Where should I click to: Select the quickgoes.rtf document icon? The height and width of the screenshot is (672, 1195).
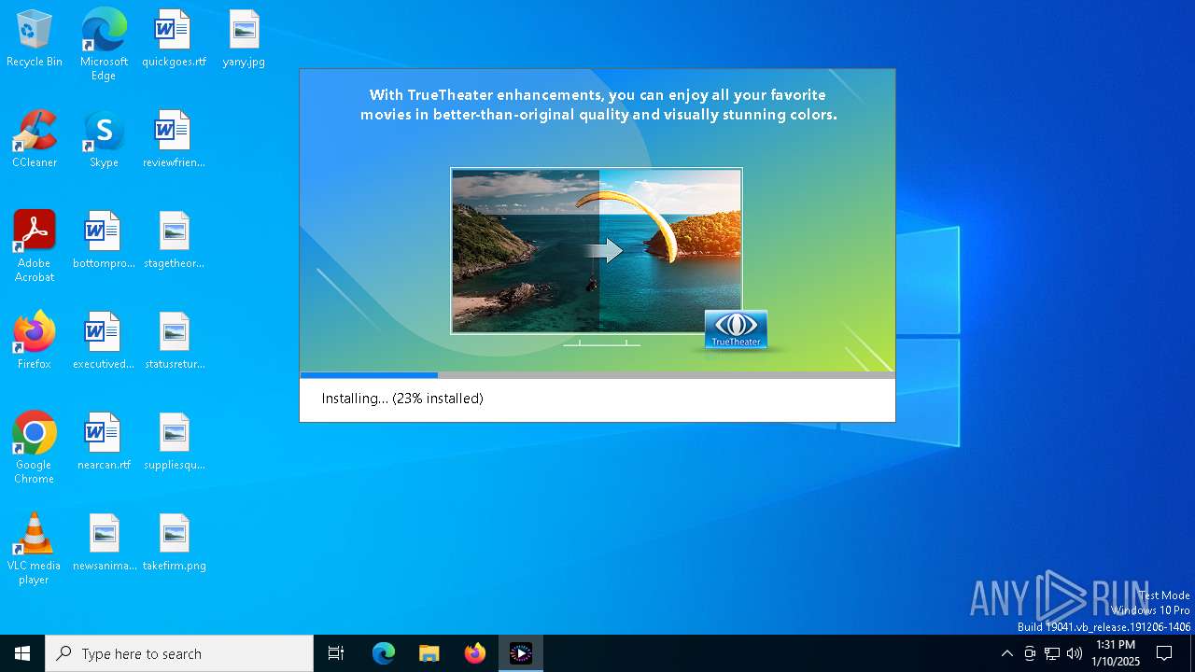(x=174, y=39)
